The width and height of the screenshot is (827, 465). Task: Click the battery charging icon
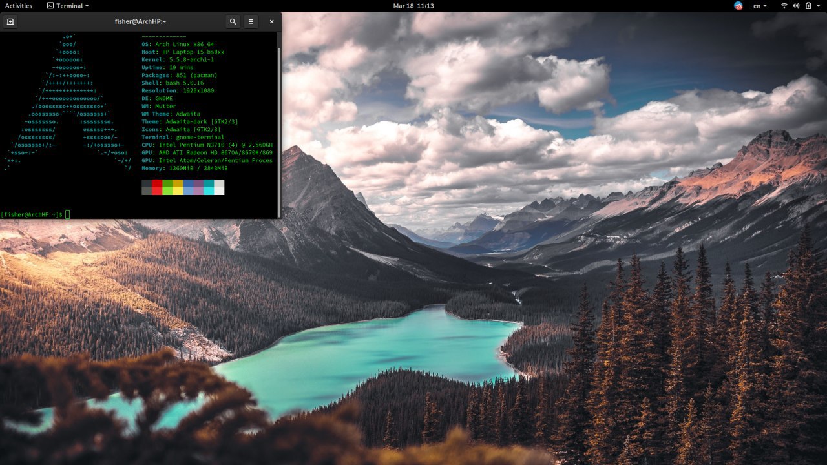[807, 6]
